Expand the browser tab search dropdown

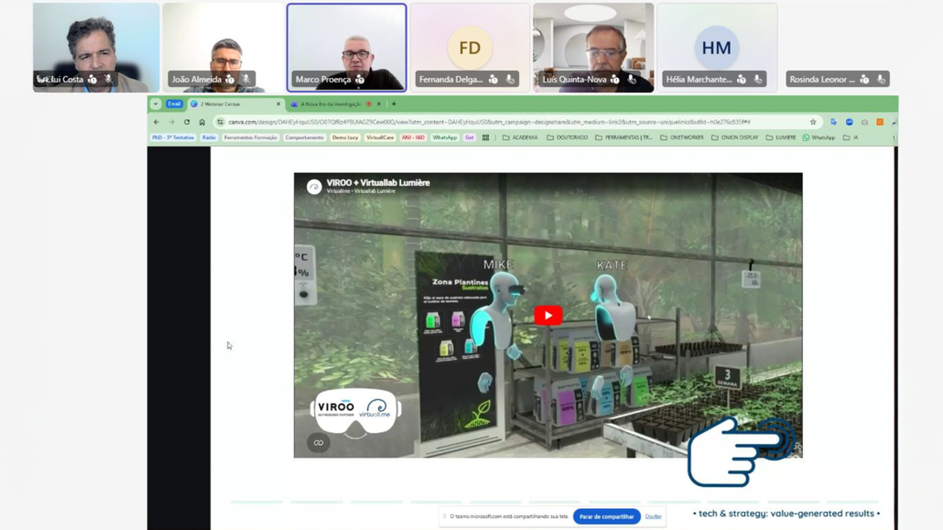coord(156,104)
